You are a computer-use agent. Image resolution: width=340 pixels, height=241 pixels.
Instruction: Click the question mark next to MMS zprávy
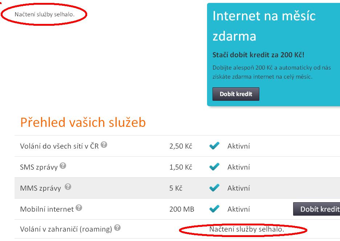(68, 187)
